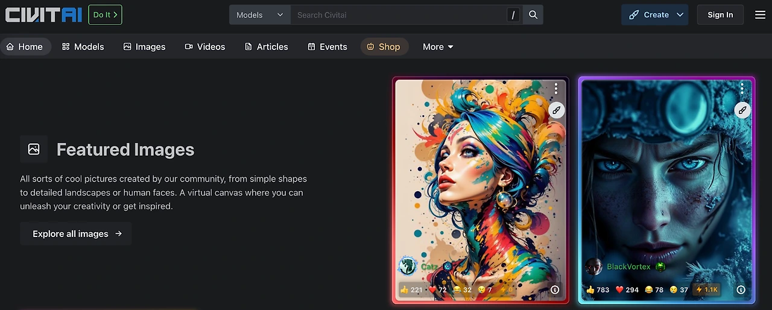Focus the Search Civitai input field
The image size is (772, 310).
click(399, 14)
